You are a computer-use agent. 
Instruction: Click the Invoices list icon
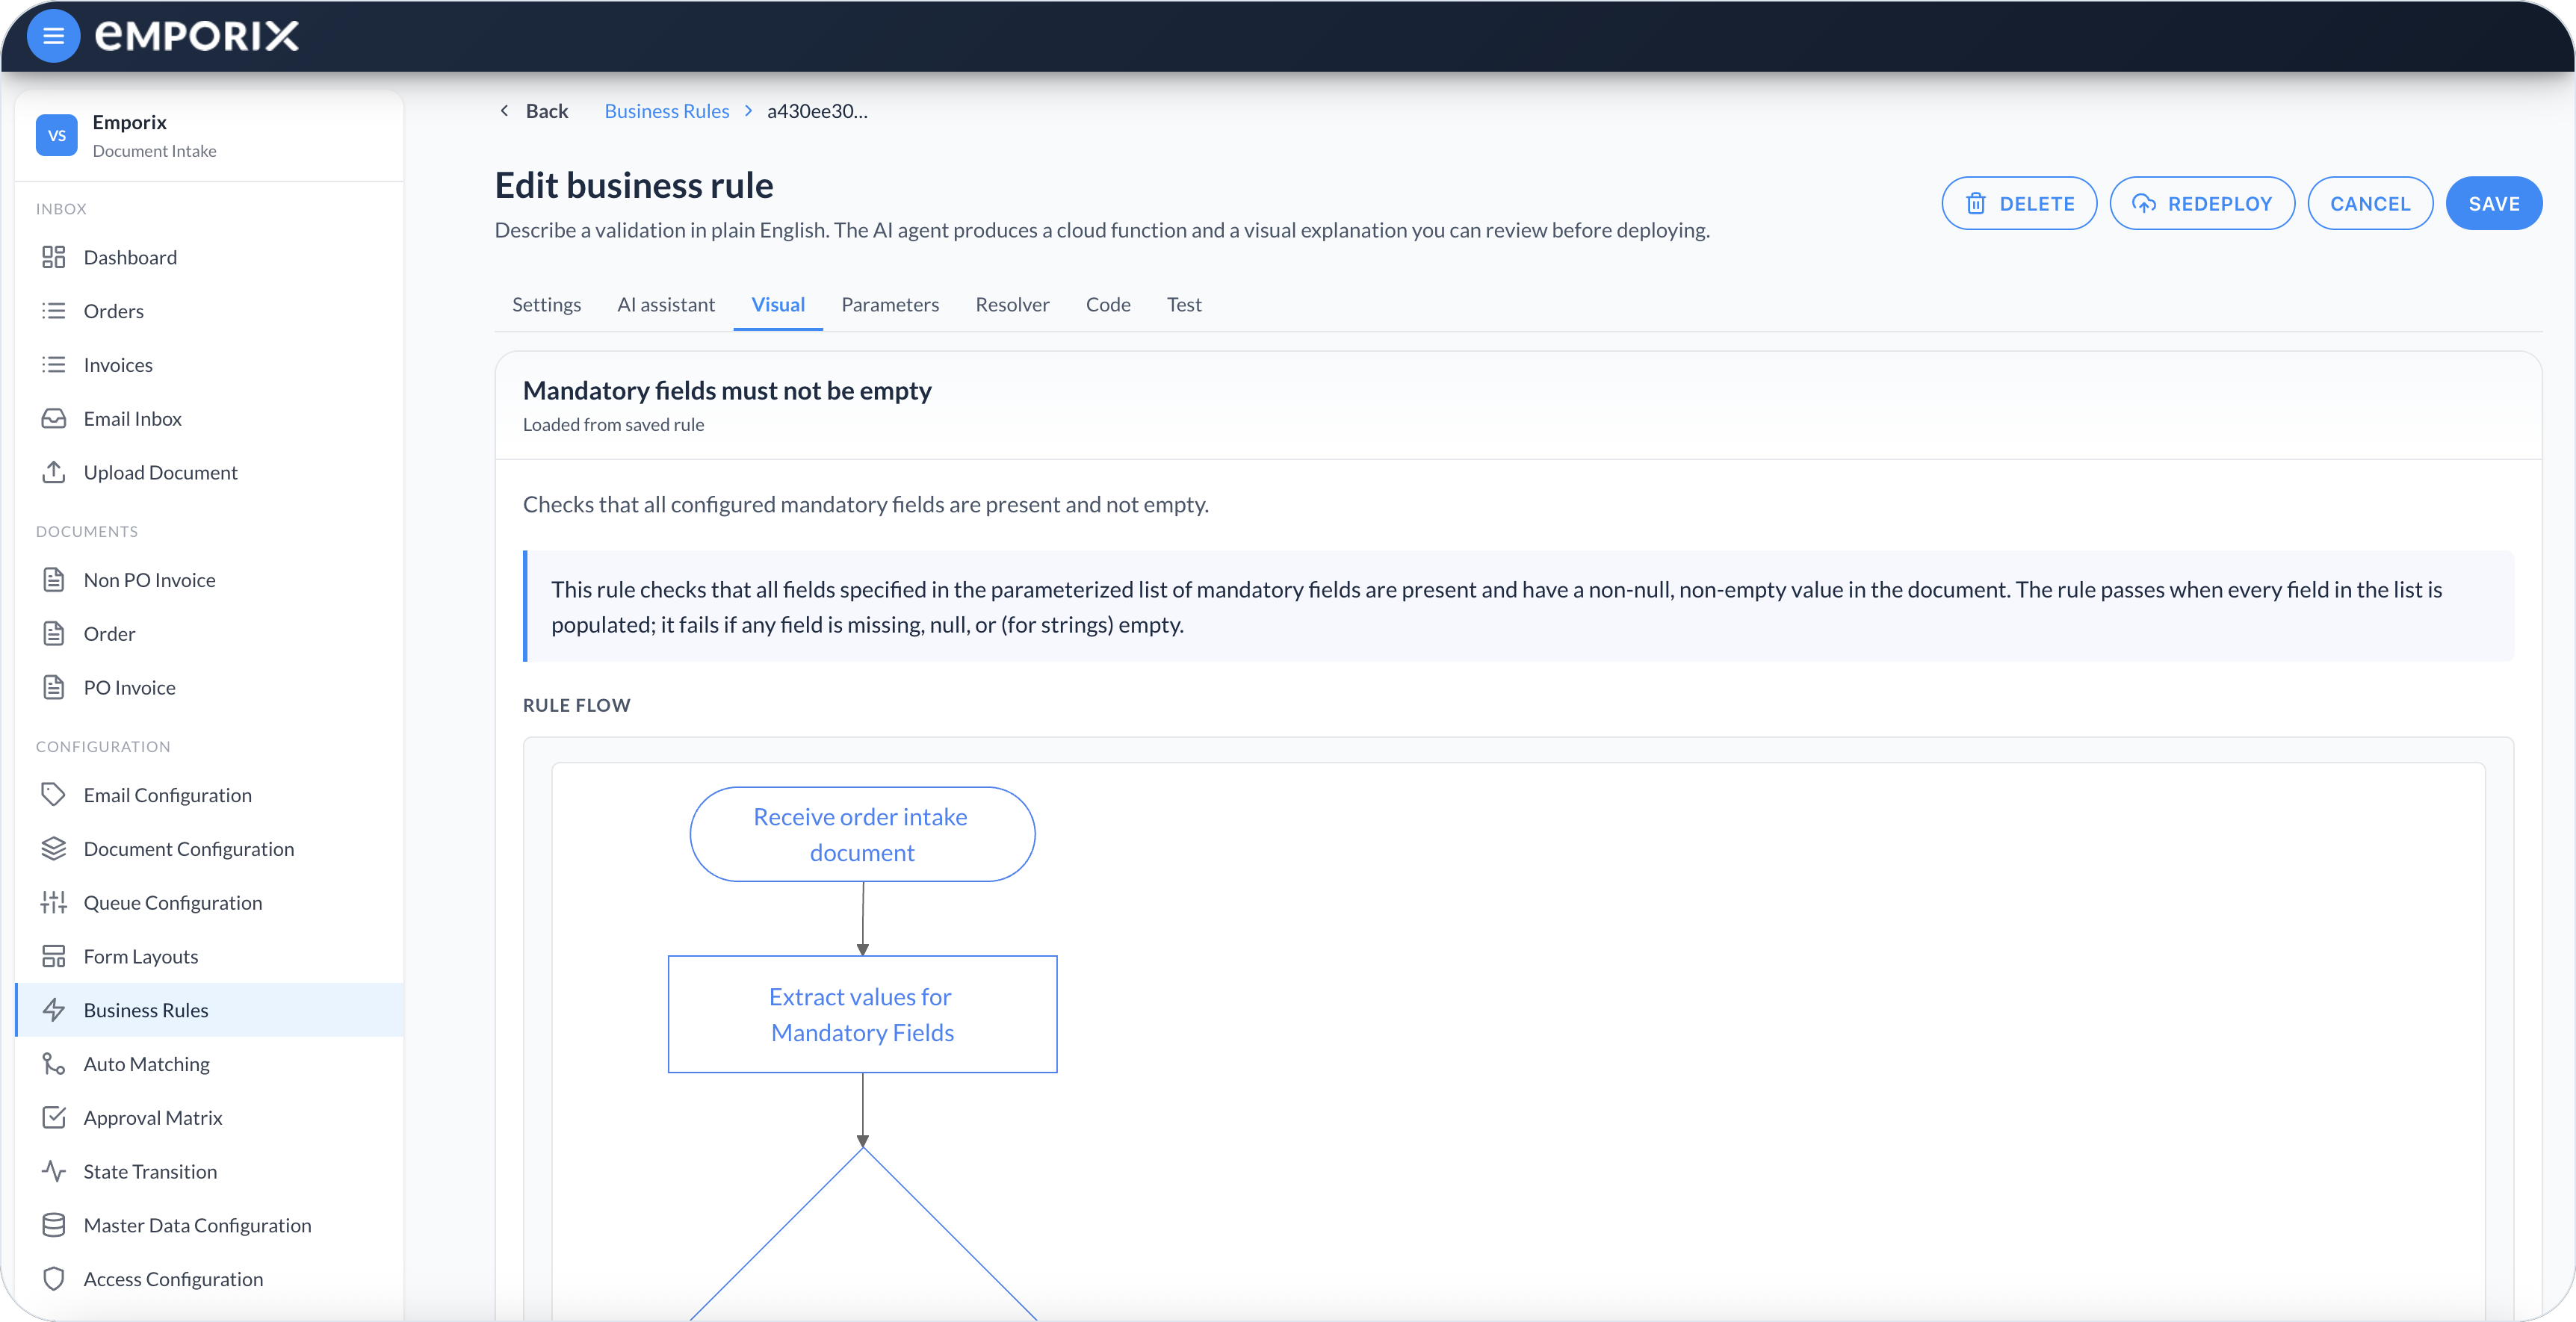tap(54, 365)
